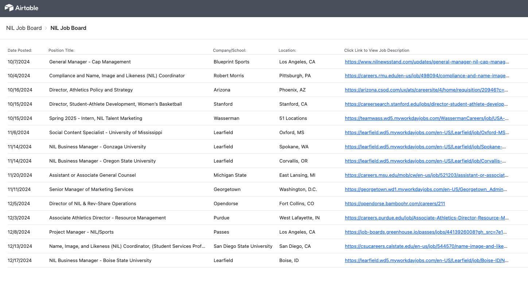Open the Michigan State General Counsel link
Viewport: 528px width, 281px height.
(x=426, y=175)
